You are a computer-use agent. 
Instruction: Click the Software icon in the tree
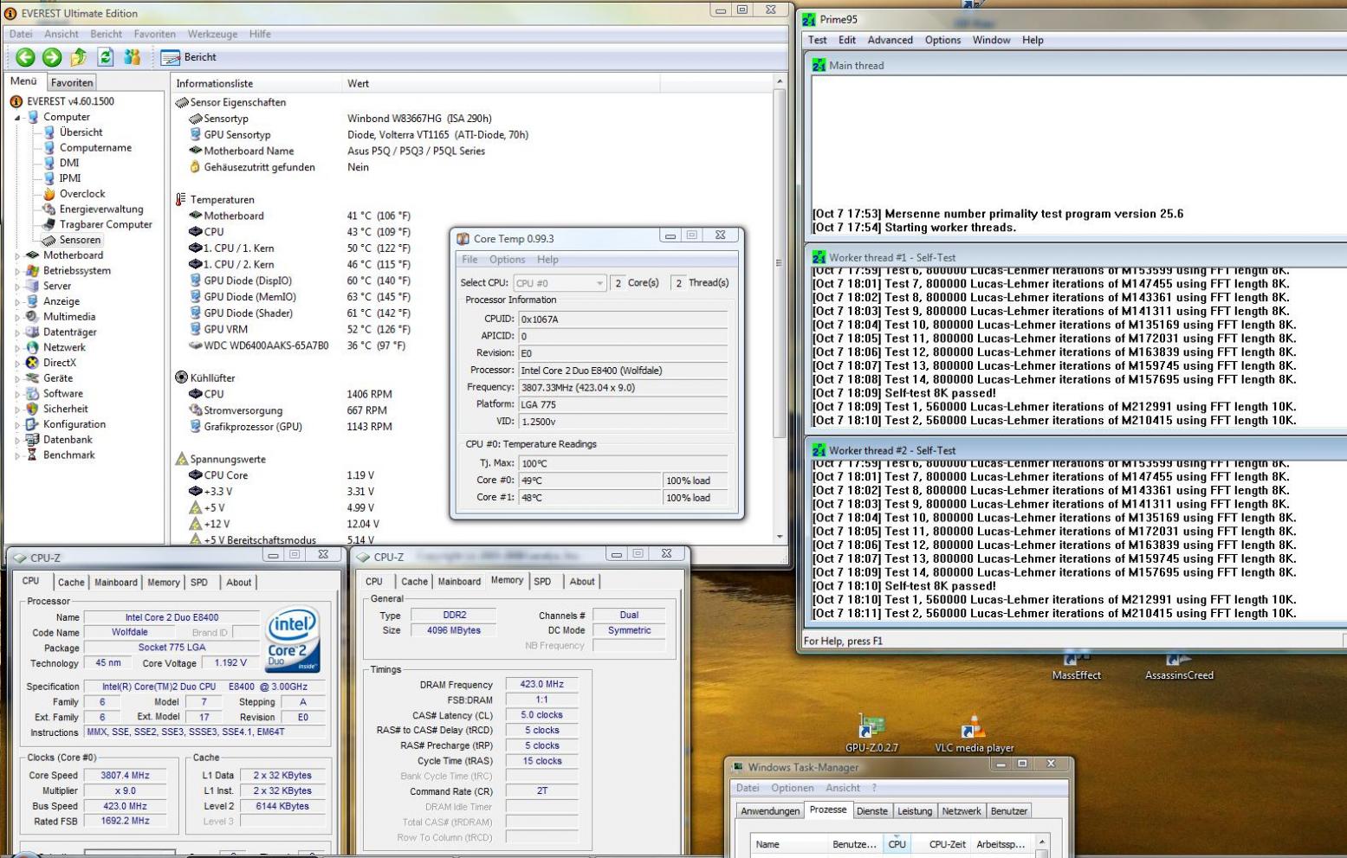tap(32, 394)
